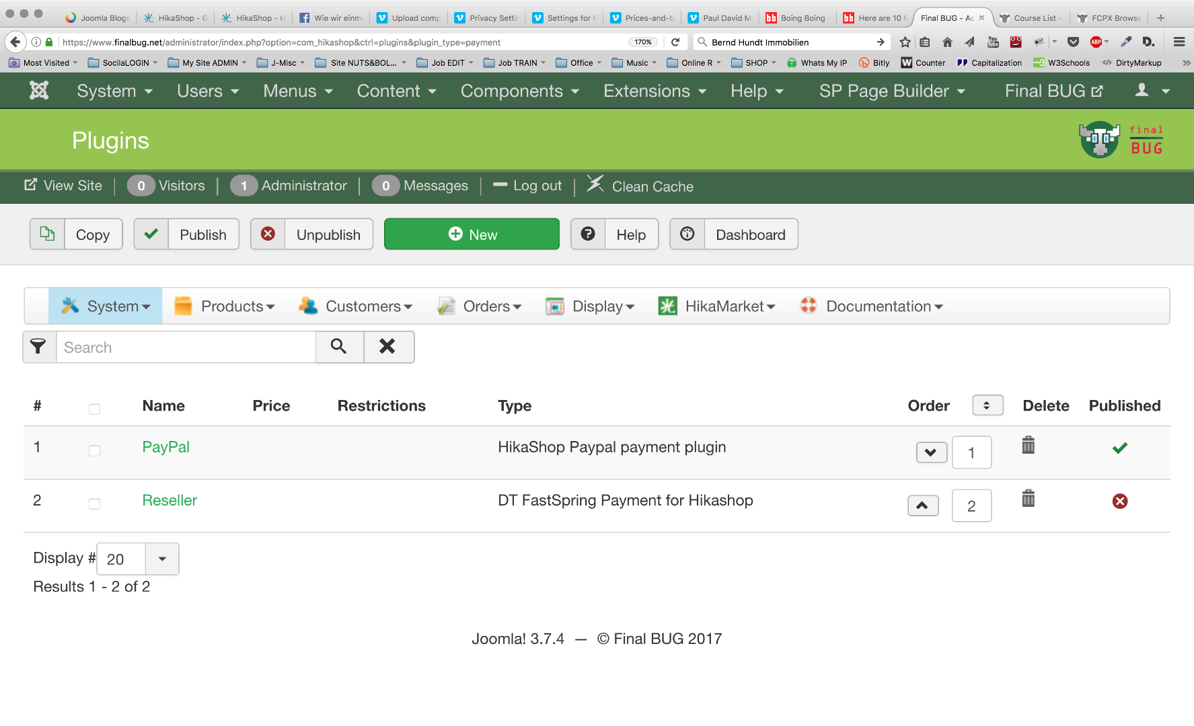Toggle PayPal published green checkmark
1194x726 pixels.
point(1119,448)
